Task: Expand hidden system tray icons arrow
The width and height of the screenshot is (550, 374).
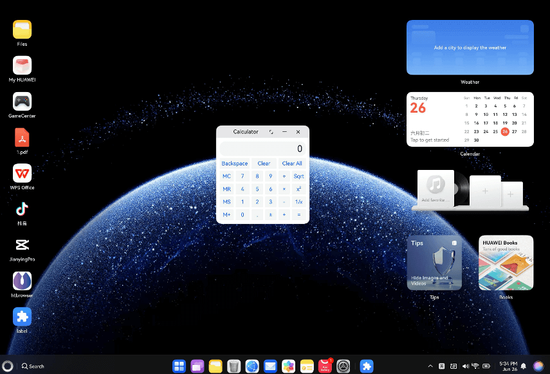Action: click(x=430, y=366)
